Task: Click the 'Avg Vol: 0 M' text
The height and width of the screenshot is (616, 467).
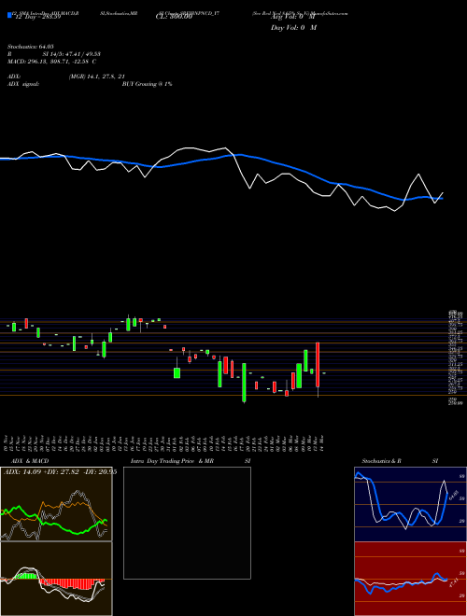Action: [x=292, y=18]
